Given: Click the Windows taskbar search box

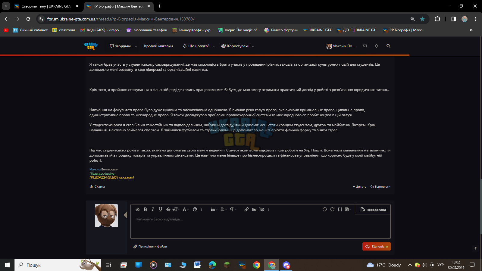Looking at the screenshot, I should click(58, 265).
